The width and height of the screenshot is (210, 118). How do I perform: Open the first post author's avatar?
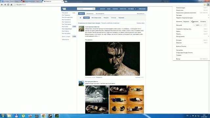click(x=81, y=29)
